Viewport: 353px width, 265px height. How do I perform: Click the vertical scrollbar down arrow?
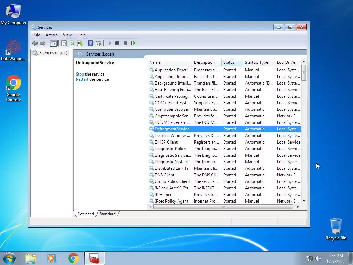pos(304,201)
